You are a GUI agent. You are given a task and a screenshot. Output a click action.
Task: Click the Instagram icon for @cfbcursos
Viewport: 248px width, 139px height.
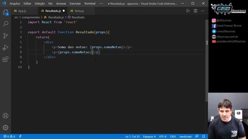click(214, 20)
